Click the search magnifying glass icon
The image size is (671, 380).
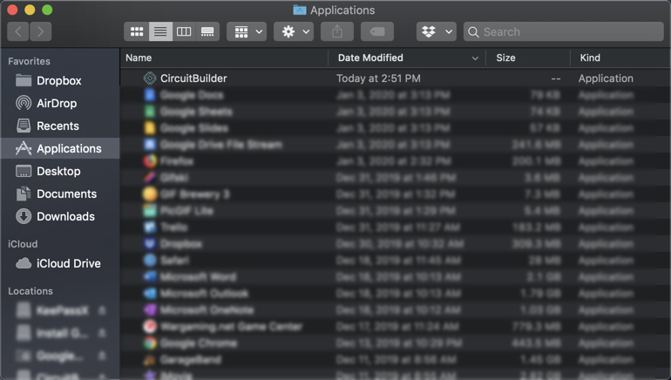coord(473,32)
